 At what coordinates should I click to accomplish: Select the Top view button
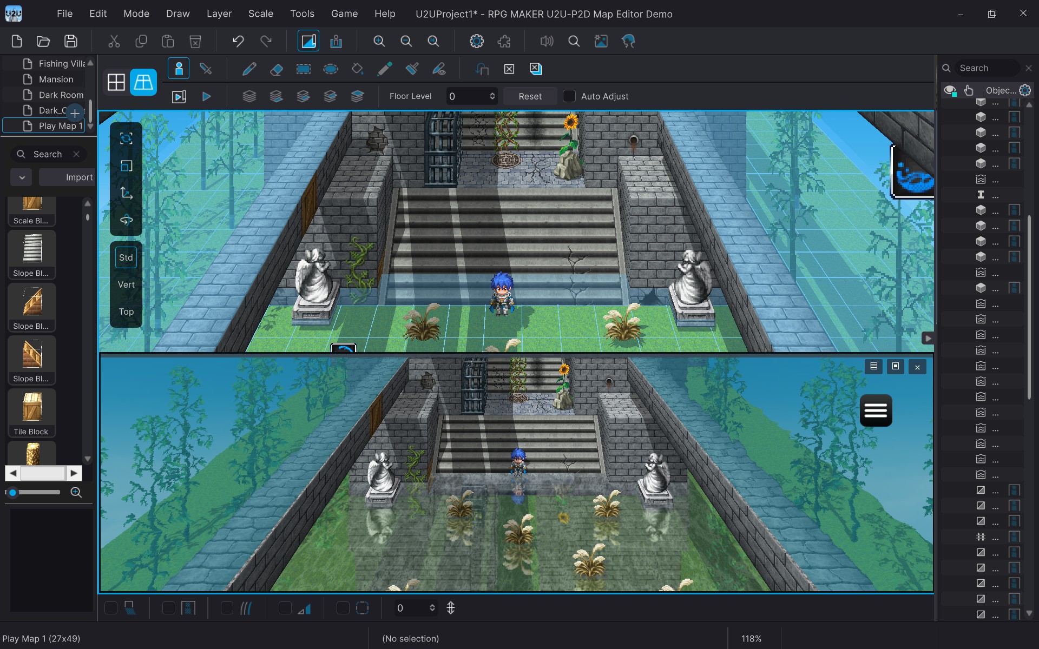(x=126, y=312)
